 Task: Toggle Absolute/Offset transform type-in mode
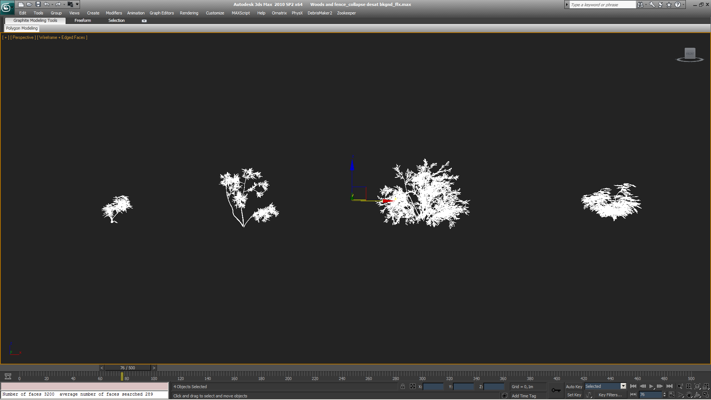tap(413, 386)
